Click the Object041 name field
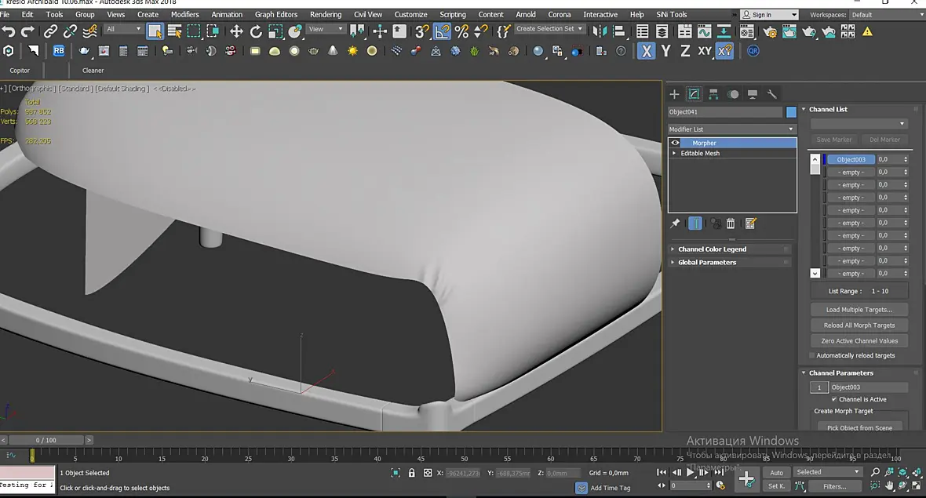This screenshot has height=498, width=926. 725,111
